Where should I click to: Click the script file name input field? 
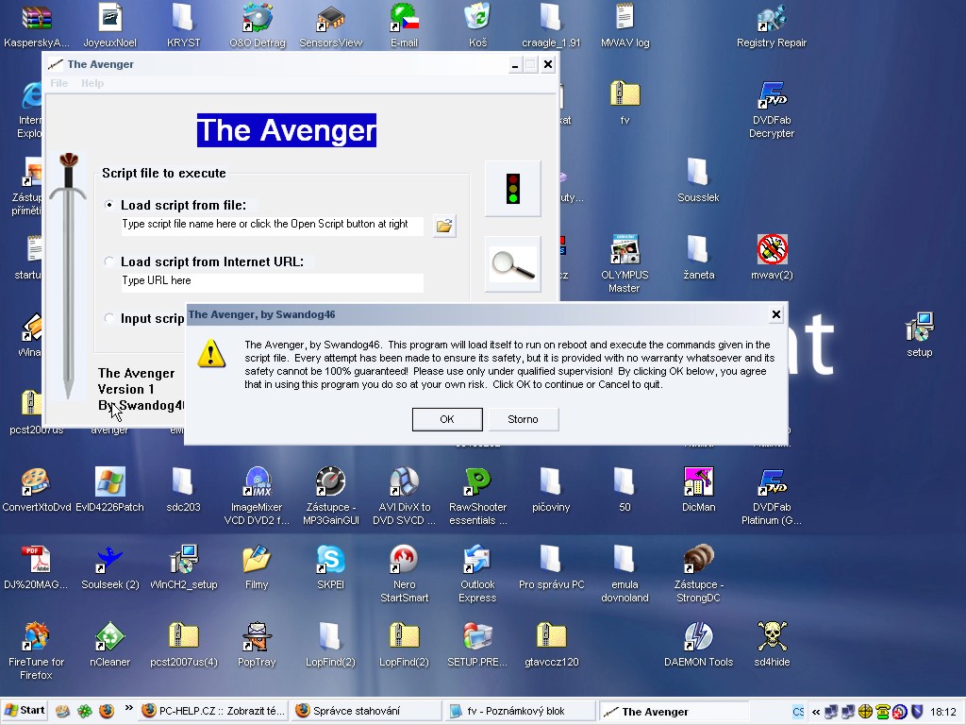coord(272,225)
